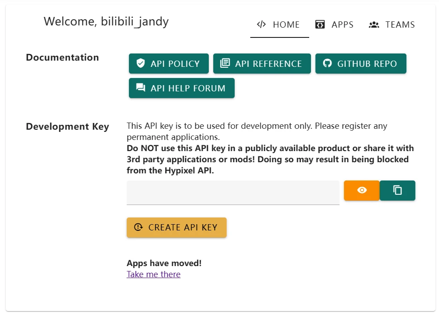Switch to the APPS tab
Screen dimensions: 439x324
click(x=342, y=25)
